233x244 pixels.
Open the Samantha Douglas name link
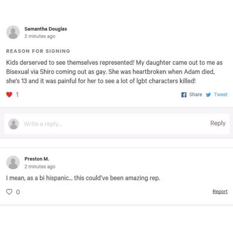pos(46,29)
